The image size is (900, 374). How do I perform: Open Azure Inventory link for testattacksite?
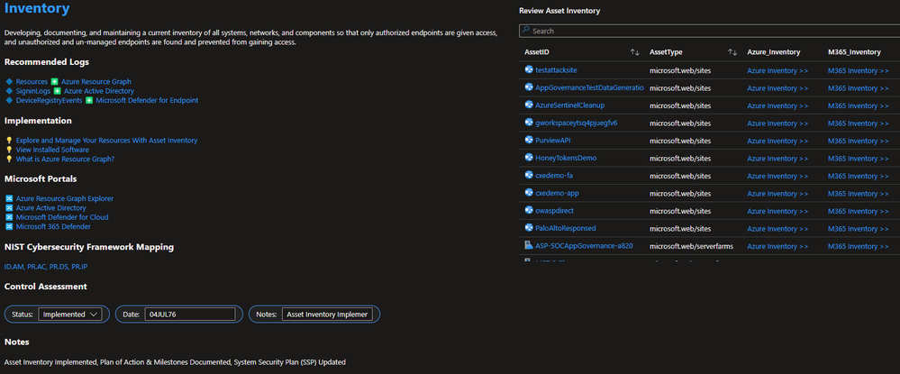point(777,70)
